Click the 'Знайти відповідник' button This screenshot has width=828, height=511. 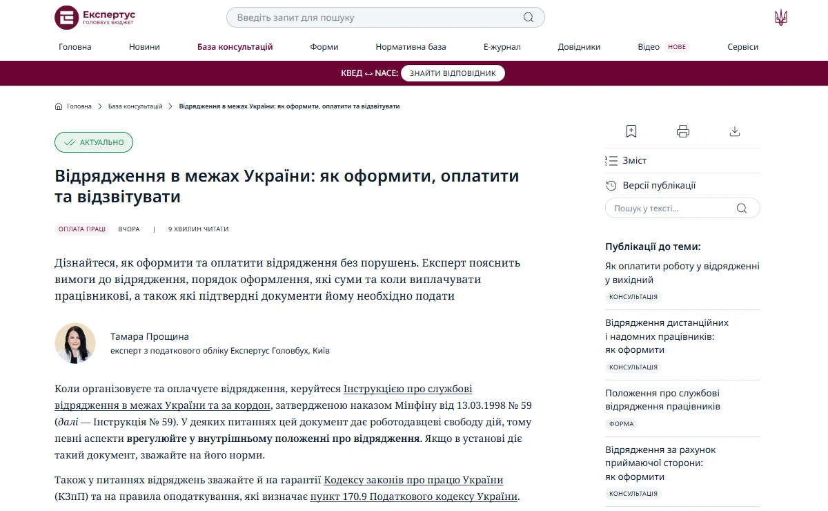point(453,73)
